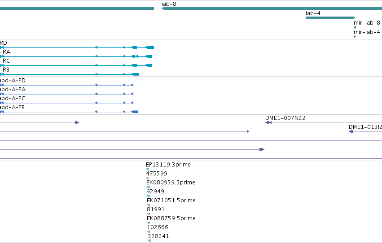The image size is (382, 243).
Task: Select the 328241 insertion marker
Action: (x=149, y=241)
